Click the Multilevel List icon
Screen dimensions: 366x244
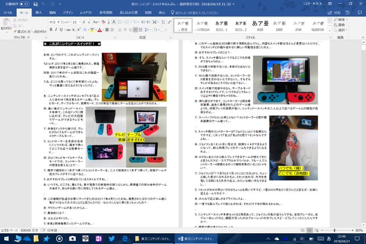point(135,22)
